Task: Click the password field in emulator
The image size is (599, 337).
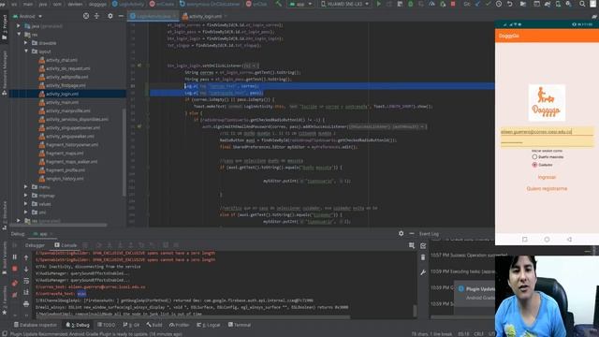Action: pyautogui.click(x=547, y=142)
